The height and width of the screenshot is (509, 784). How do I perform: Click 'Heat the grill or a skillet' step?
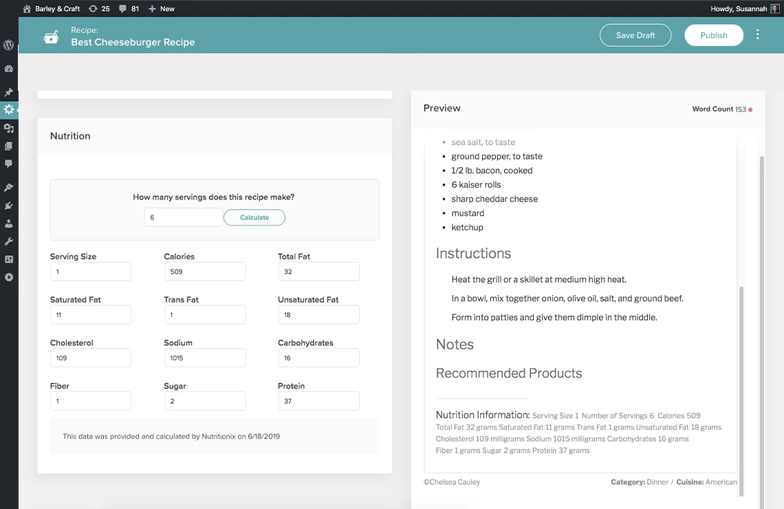click(x=539, y=279)
